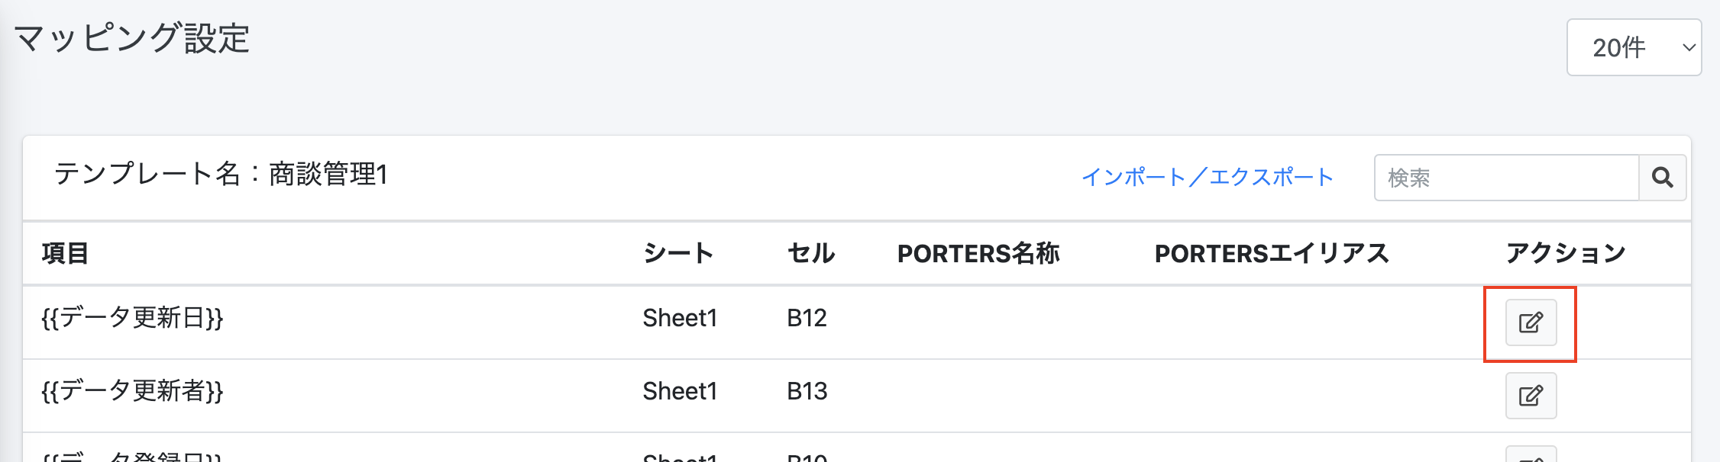The image size is (1720, 462).
Task: Click the PORTERS名称 column header
Action: [978, 253]
